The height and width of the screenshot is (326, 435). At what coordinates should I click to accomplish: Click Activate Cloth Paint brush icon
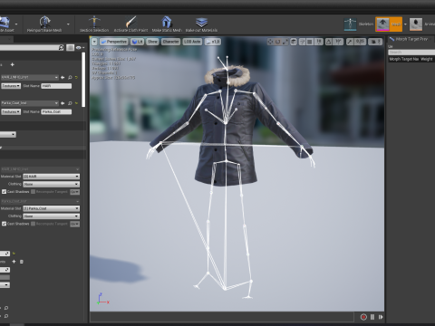coord(130,22)
